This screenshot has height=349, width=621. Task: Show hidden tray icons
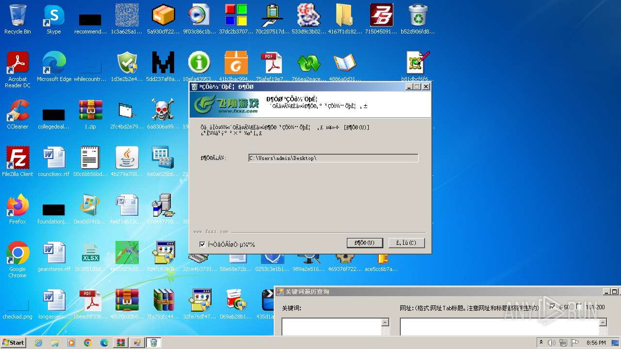(x=541, y=343)
